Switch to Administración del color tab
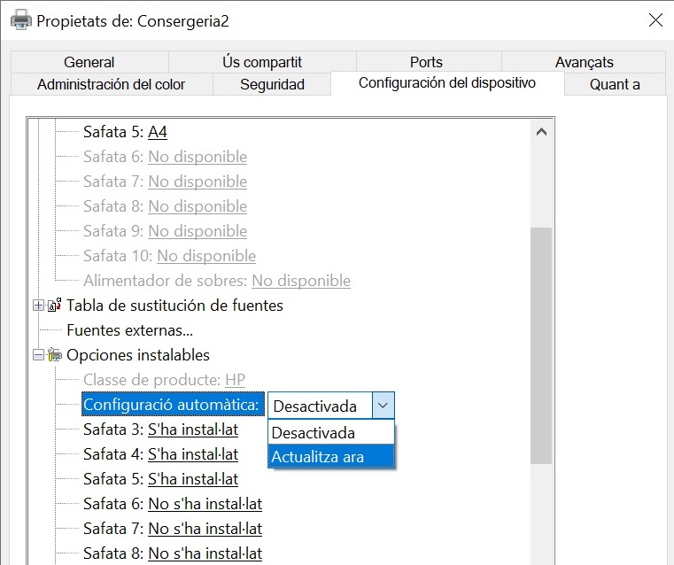Image resolution: width=674 pixels, height=565 pixels. 112,84
